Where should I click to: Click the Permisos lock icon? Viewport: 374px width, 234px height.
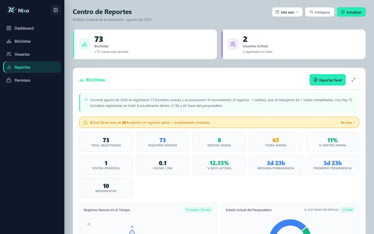[9, 80]
